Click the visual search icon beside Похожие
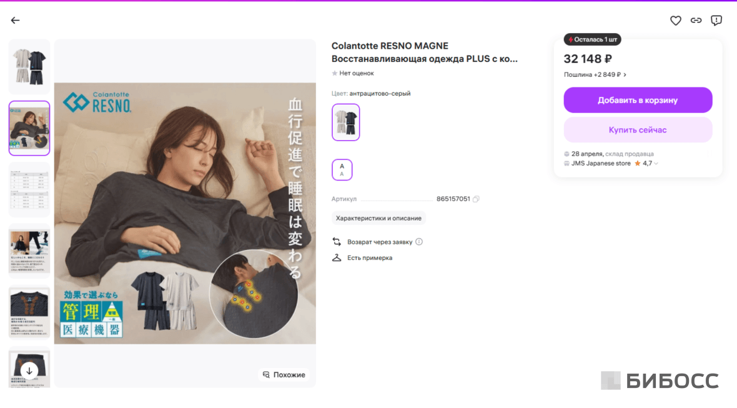 tap(266, 375)
